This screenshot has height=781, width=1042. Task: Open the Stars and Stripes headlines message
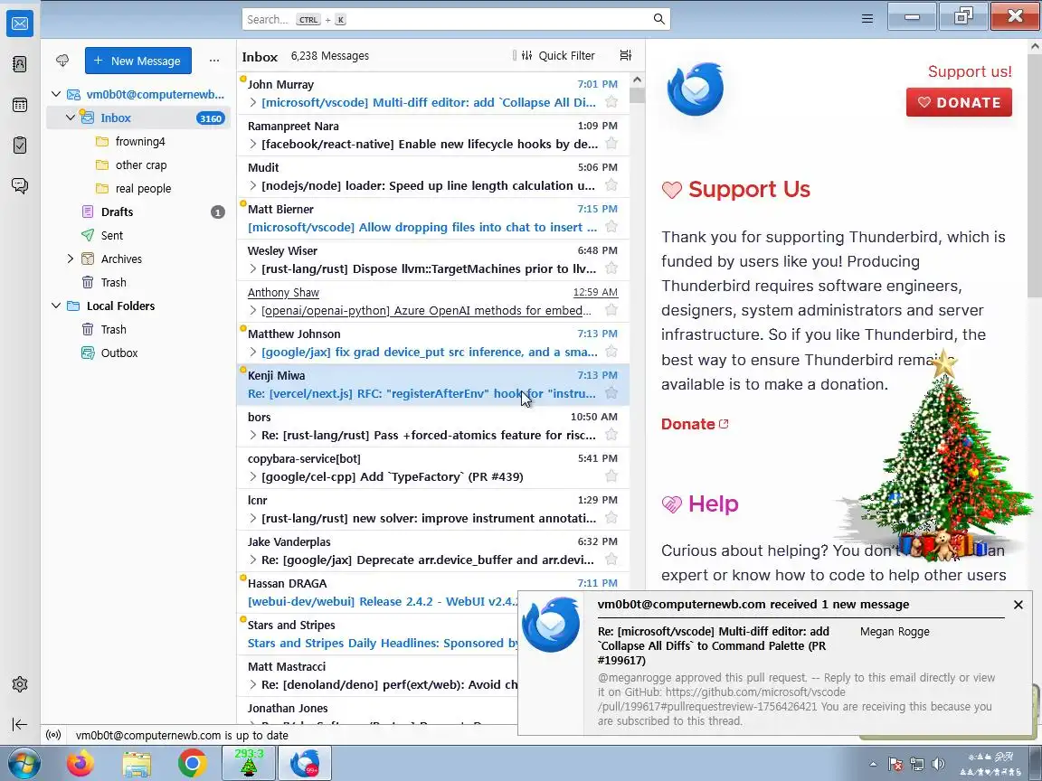point(377,635)
